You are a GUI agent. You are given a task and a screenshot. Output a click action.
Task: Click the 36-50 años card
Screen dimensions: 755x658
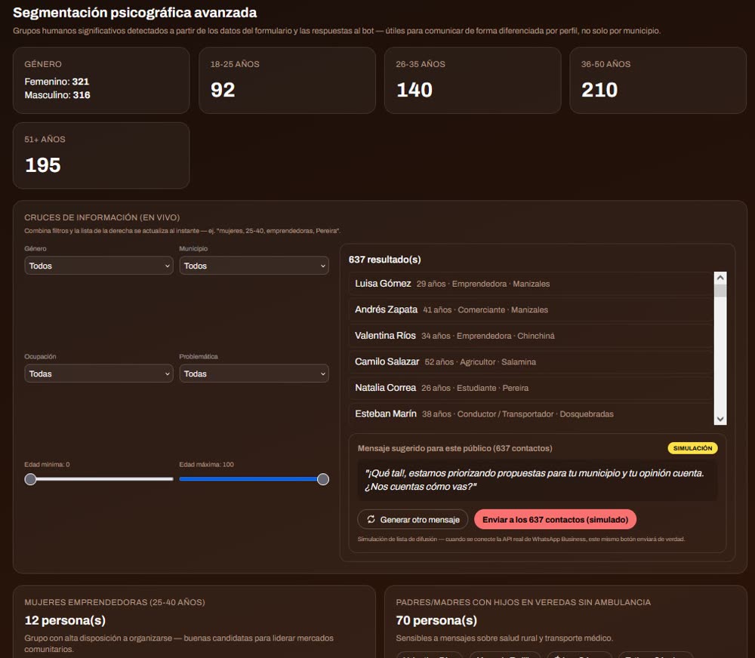pos(658,81)
